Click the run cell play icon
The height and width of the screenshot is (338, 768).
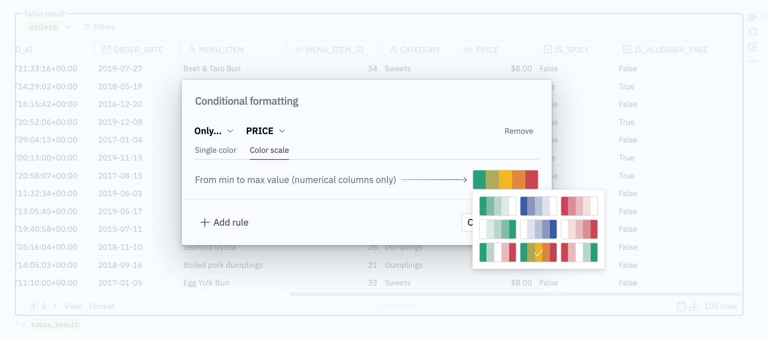[x=752, y=17]
